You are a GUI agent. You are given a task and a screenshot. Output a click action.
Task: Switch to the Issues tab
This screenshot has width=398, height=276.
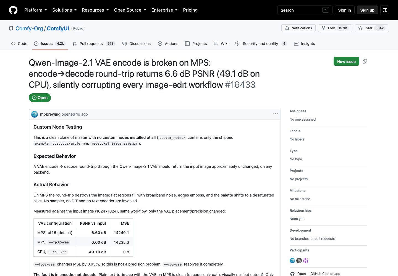(x=50, y=44)
